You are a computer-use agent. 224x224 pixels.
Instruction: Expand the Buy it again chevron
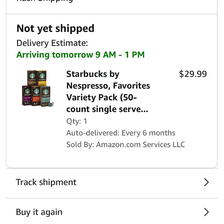206,212
